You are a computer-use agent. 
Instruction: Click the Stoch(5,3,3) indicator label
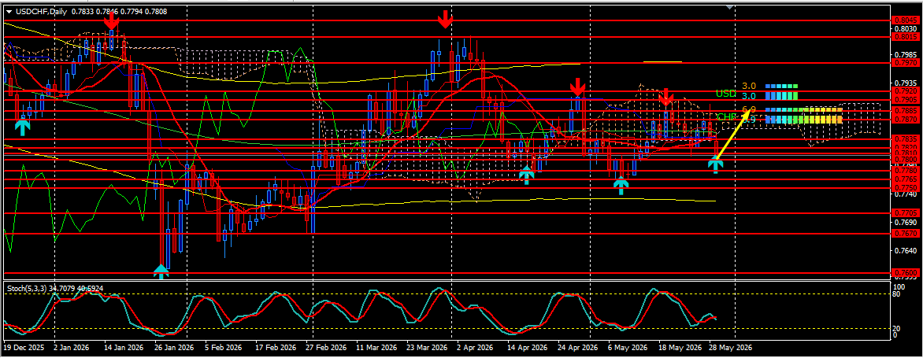pos(27,288)
